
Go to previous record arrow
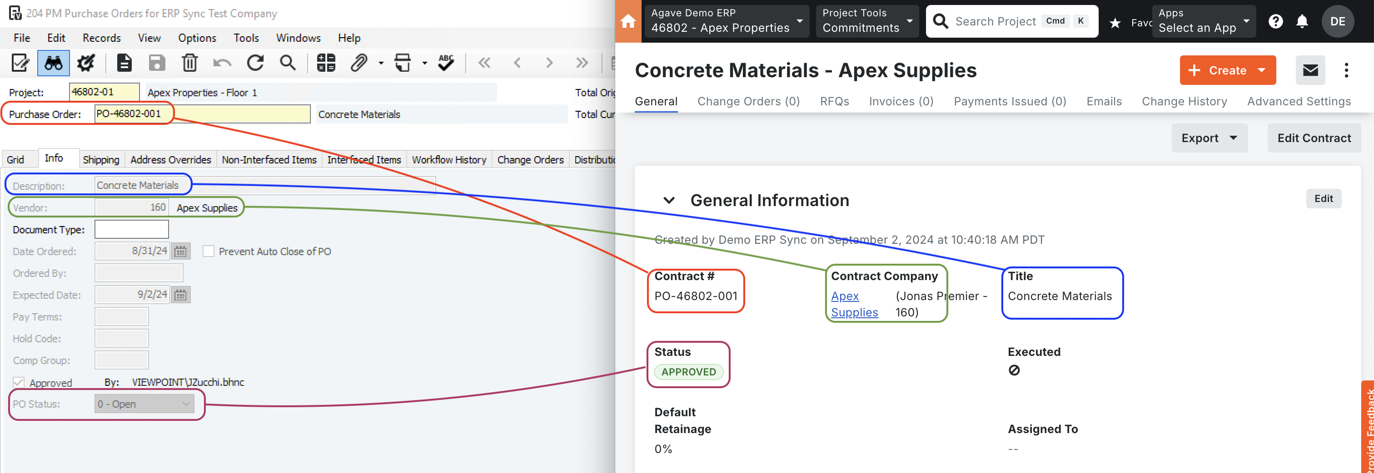[517, 63]
